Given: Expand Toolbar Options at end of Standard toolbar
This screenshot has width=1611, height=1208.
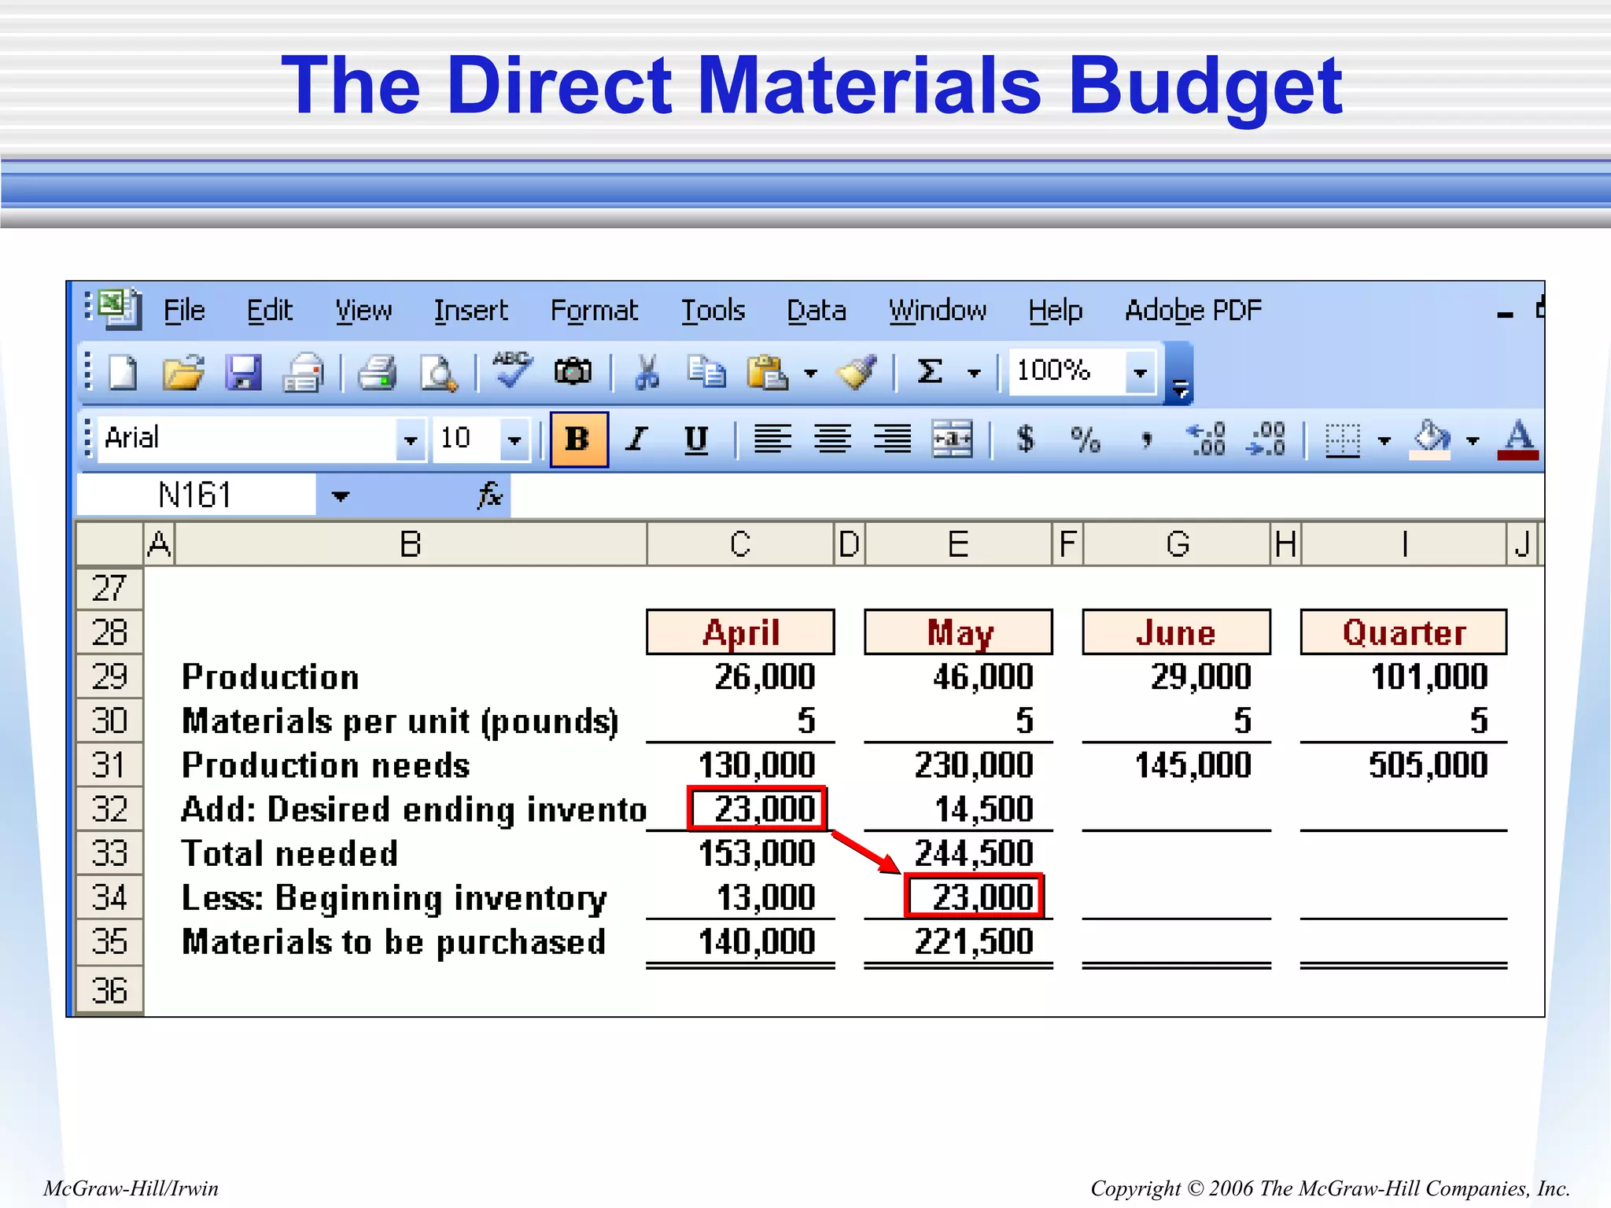Looking at the screenshot, I should [1180, 374].
